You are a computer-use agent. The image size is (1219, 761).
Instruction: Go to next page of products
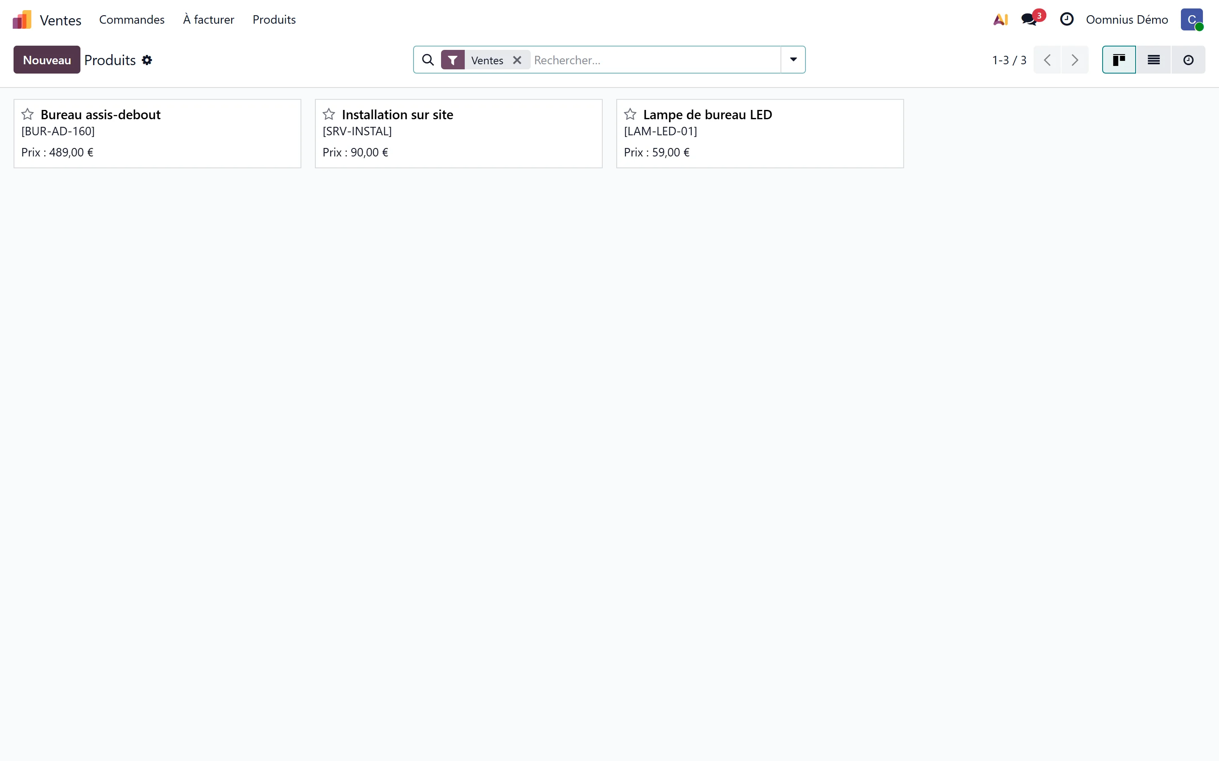point(1075,60)
